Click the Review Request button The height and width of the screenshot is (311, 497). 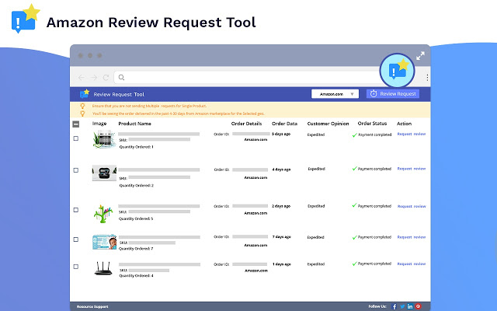[x=393, y=93]
